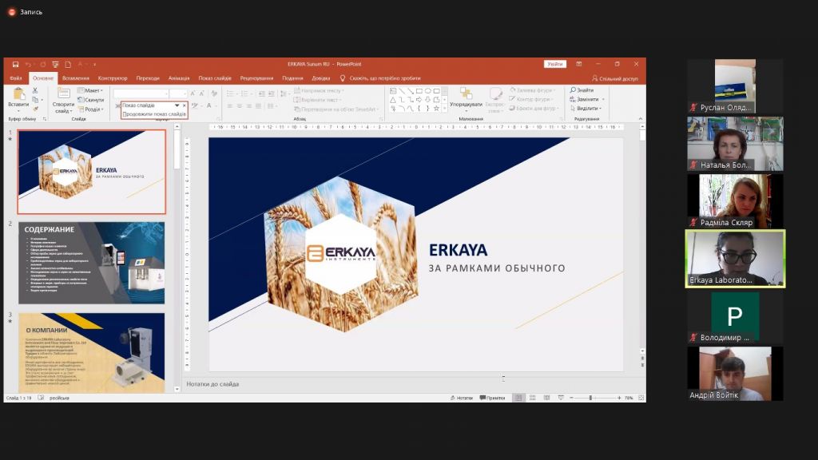
Task: Click the Скинути reset slide button
Action: point(91,100)
